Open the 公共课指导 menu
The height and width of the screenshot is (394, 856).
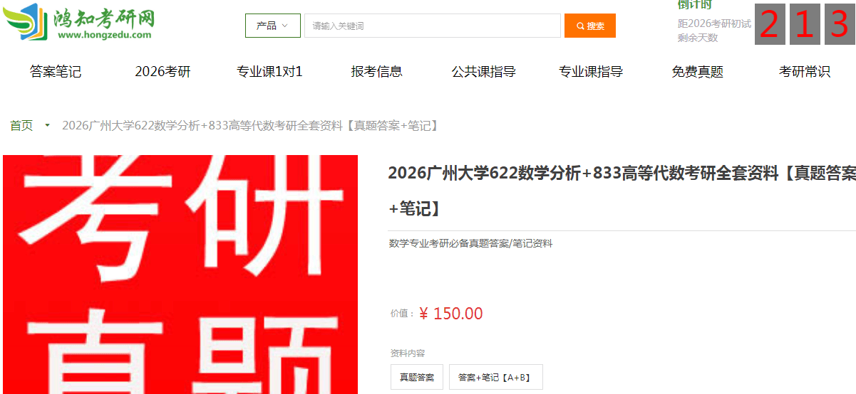pos(484,72)
